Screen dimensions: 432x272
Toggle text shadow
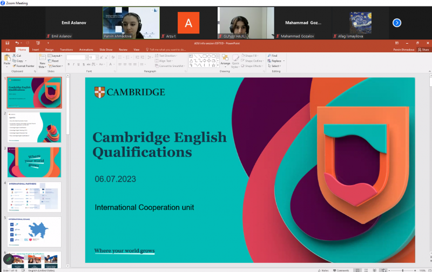click(x=84, y=64)
